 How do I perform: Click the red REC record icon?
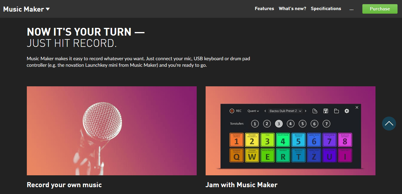(x=232, y=111)
